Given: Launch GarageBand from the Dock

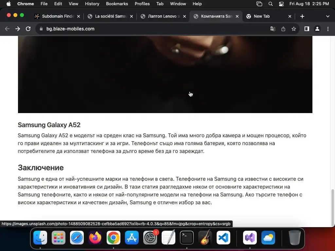Looking at the screenshot, I should tap(205, 238).
